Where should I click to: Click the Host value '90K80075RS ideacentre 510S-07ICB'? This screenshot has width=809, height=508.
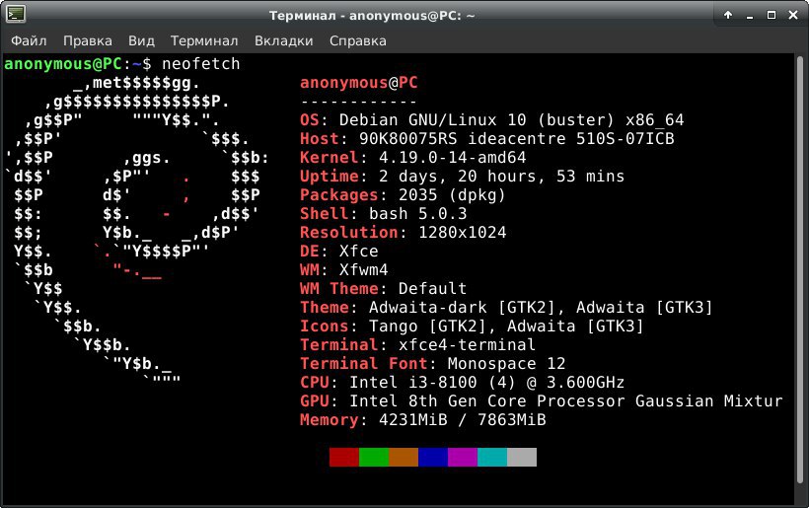(x=516, y=139)
